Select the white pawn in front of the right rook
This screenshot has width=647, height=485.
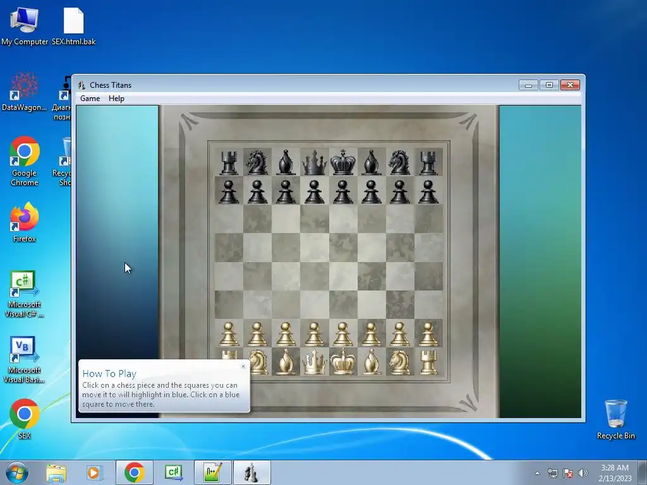428,333
